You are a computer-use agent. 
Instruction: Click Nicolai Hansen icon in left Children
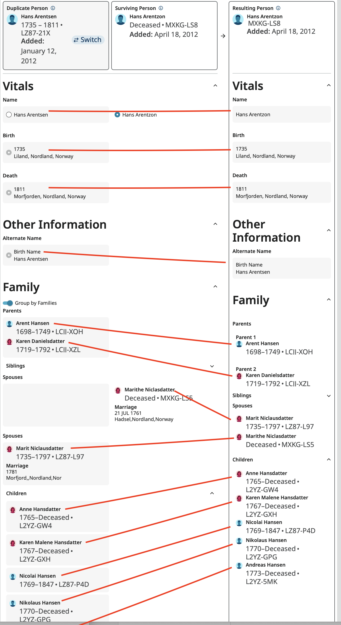point(13,576)
